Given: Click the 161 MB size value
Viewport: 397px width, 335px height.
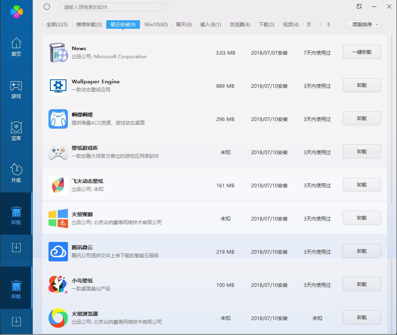Looking at the screenshot, I should tap(225, 186).
